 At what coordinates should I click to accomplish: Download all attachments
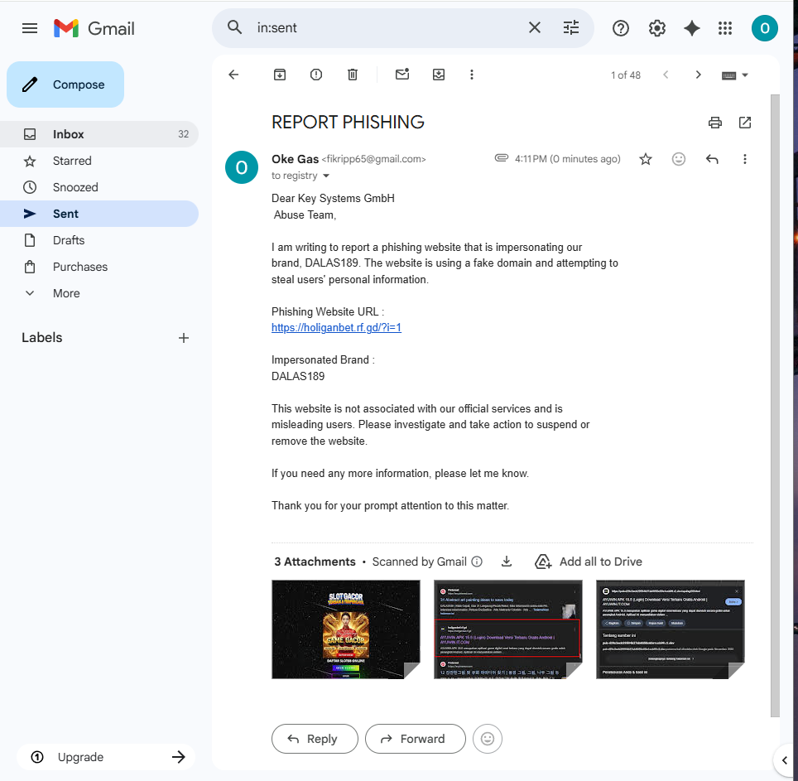[507, 561]
